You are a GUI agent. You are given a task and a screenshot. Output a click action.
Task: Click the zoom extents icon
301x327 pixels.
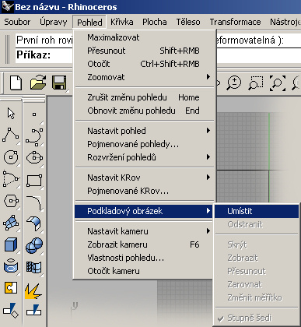click(278, 83)
